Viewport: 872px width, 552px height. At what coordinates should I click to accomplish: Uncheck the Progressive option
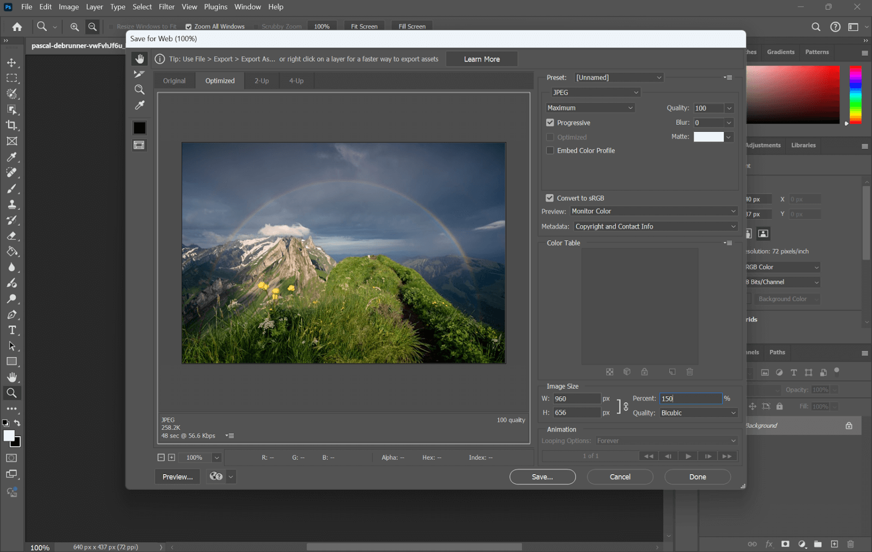[550, 123]
